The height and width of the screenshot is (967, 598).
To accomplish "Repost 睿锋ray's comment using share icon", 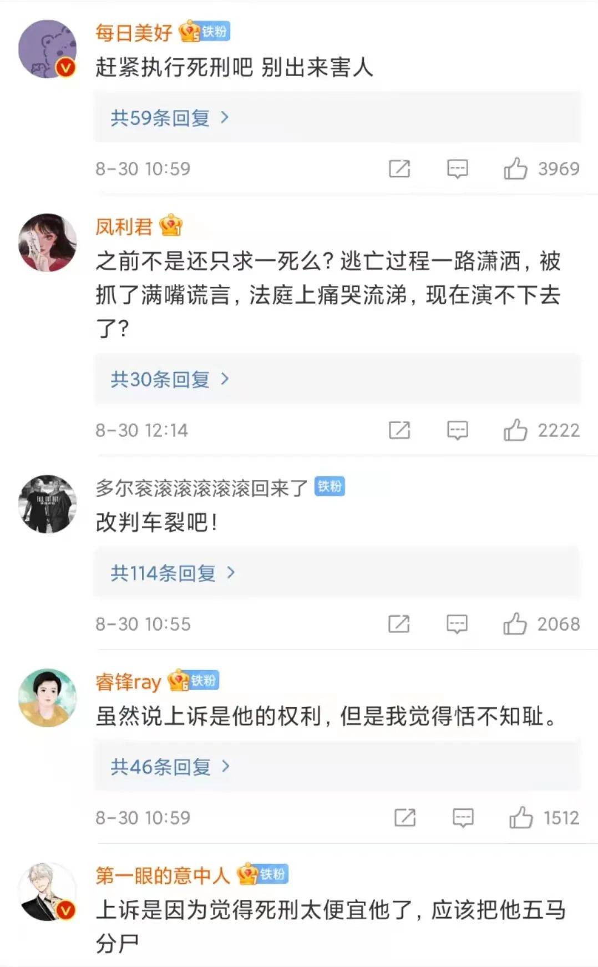I will coord(405,817).
